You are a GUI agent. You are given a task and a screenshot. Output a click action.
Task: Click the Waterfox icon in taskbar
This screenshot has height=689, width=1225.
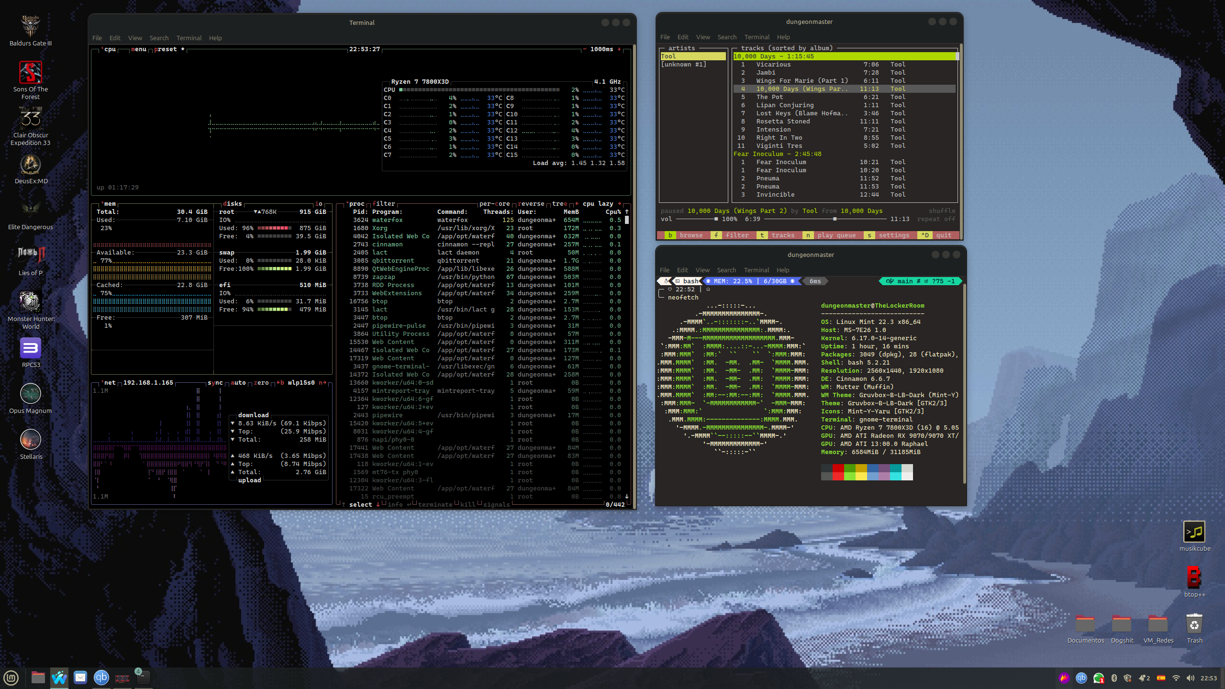59,678
